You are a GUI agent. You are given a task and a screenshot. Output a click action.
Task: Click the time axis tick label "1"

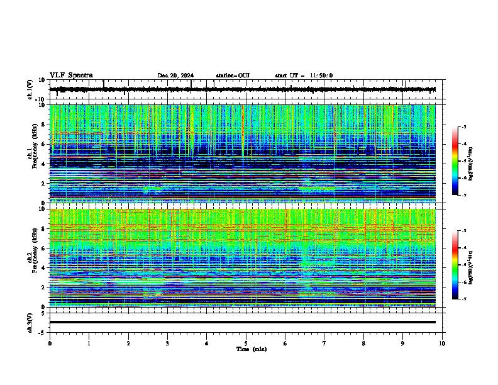89,343
